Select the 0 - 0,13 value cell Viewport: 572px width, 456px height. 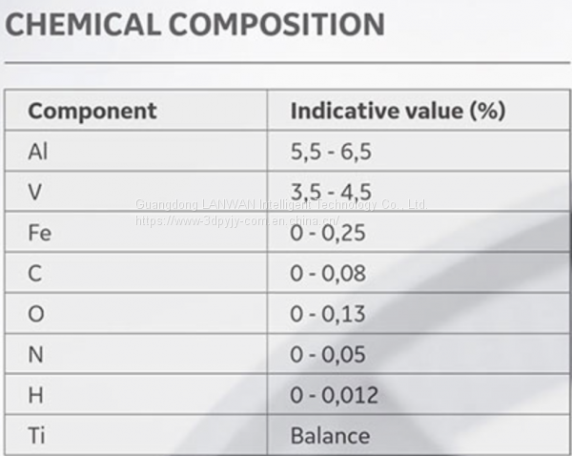(x=328, y=314)
